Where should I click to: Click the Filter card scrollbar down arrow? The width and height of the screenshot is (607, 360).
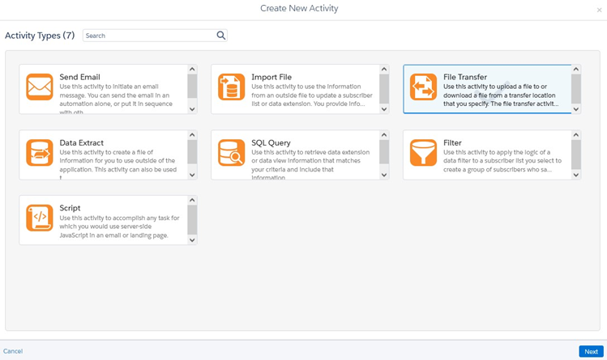click(x=576, y=175)
